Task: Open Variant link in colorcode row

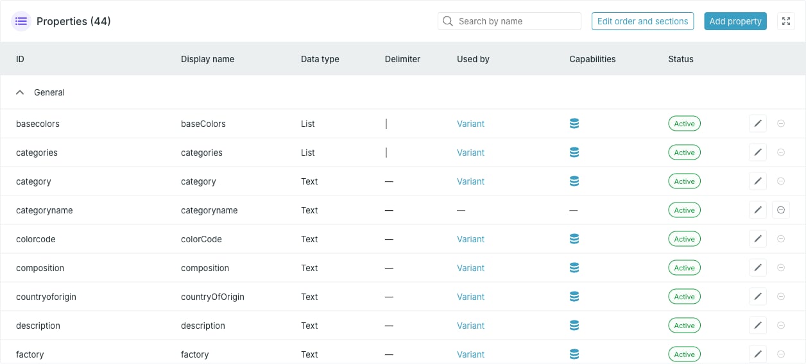Action: (470, 239)
